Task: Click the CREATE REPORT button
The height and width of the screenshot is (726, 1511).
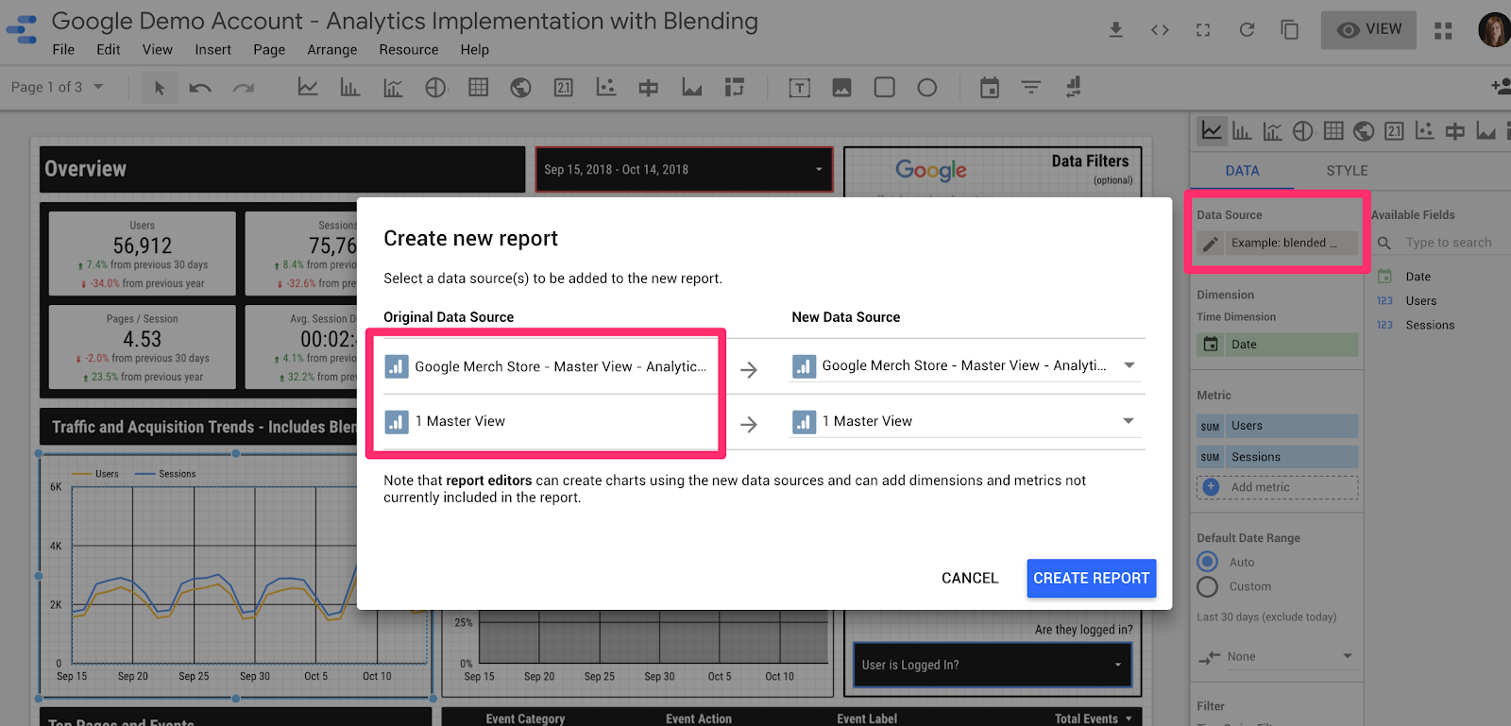Action: pos(1092,579)
